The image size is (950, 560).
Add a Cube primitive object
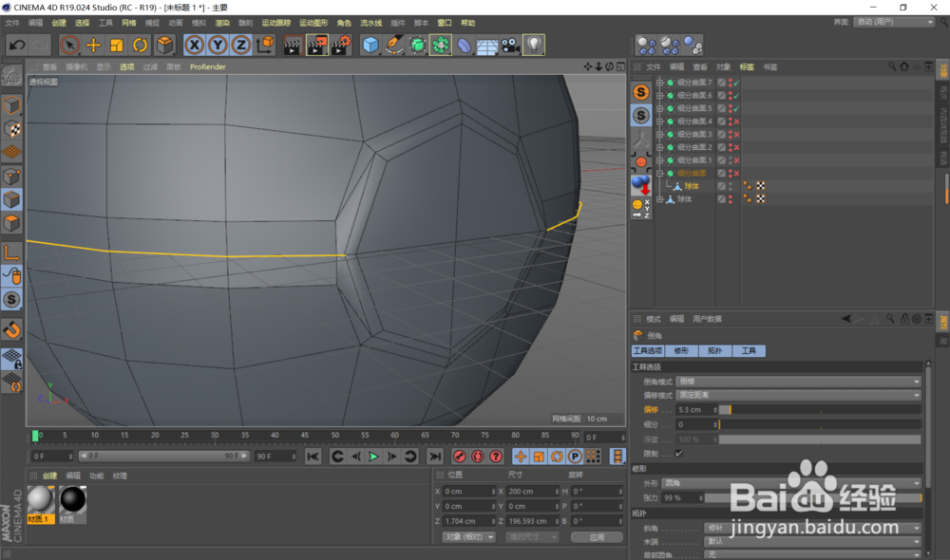pyautogui.click(x=370, y=45)
